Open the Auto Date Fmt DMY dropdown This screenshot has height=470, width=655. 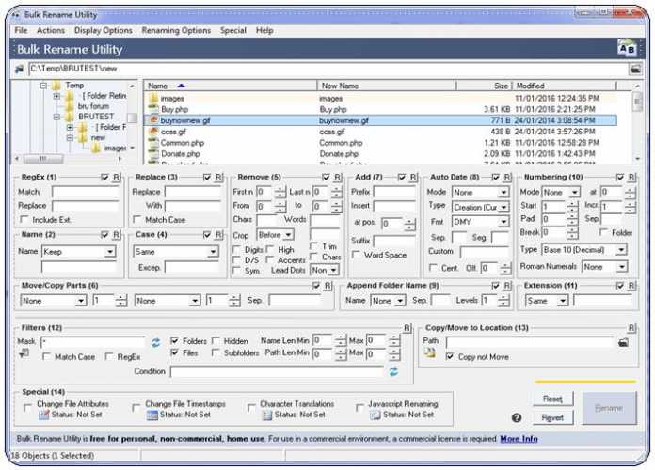503,222
